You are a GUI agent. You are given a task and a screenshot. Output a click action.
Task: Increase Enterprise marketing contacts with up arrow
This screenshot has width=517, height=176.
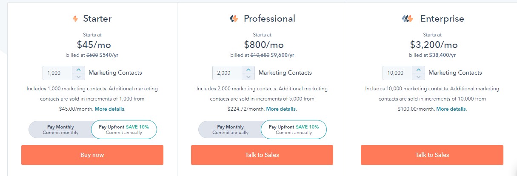point(418,70)
